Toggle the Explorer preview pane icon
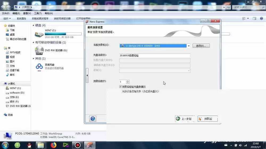The height and width of the screenshot is (149, 266). (x=255, y=19)
